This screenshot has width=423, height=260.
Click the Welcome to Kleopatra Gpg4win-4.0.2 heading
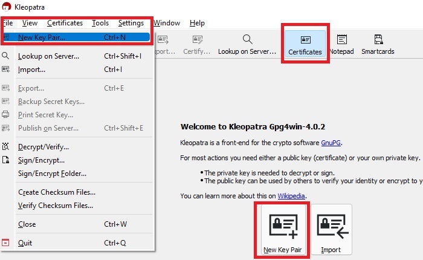coord(253,127)
